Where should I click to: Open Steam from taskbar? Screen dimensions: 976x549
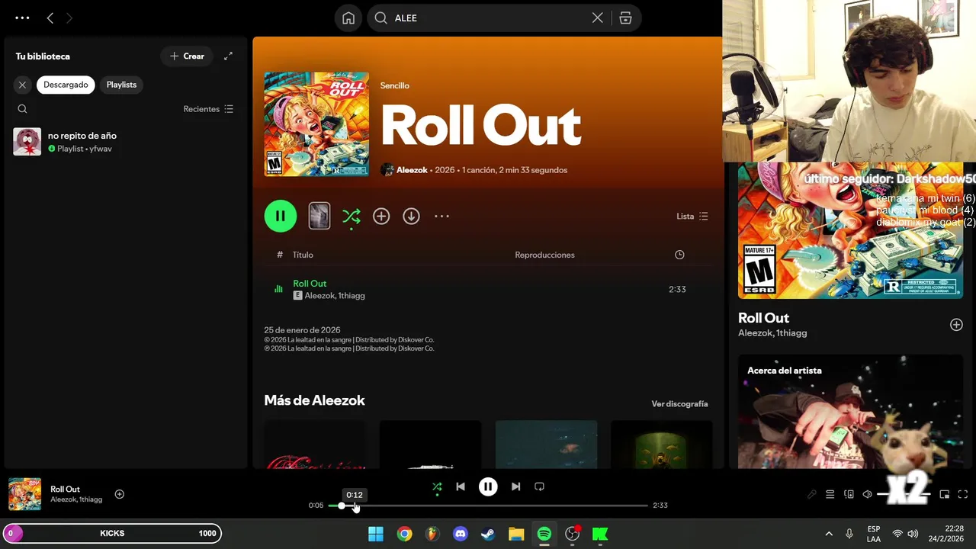tap(488, 534)
